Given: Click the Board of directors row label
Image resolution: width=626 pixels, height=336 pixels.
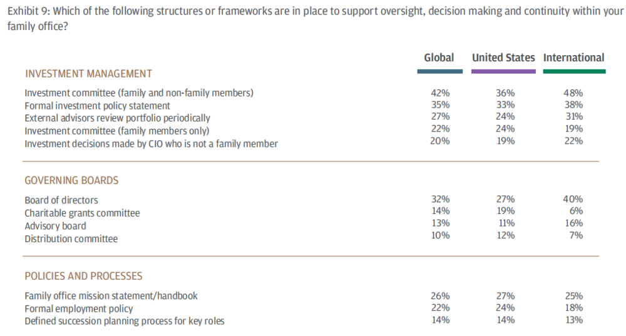Looking at the screenshot, I should tap(61, 200).
